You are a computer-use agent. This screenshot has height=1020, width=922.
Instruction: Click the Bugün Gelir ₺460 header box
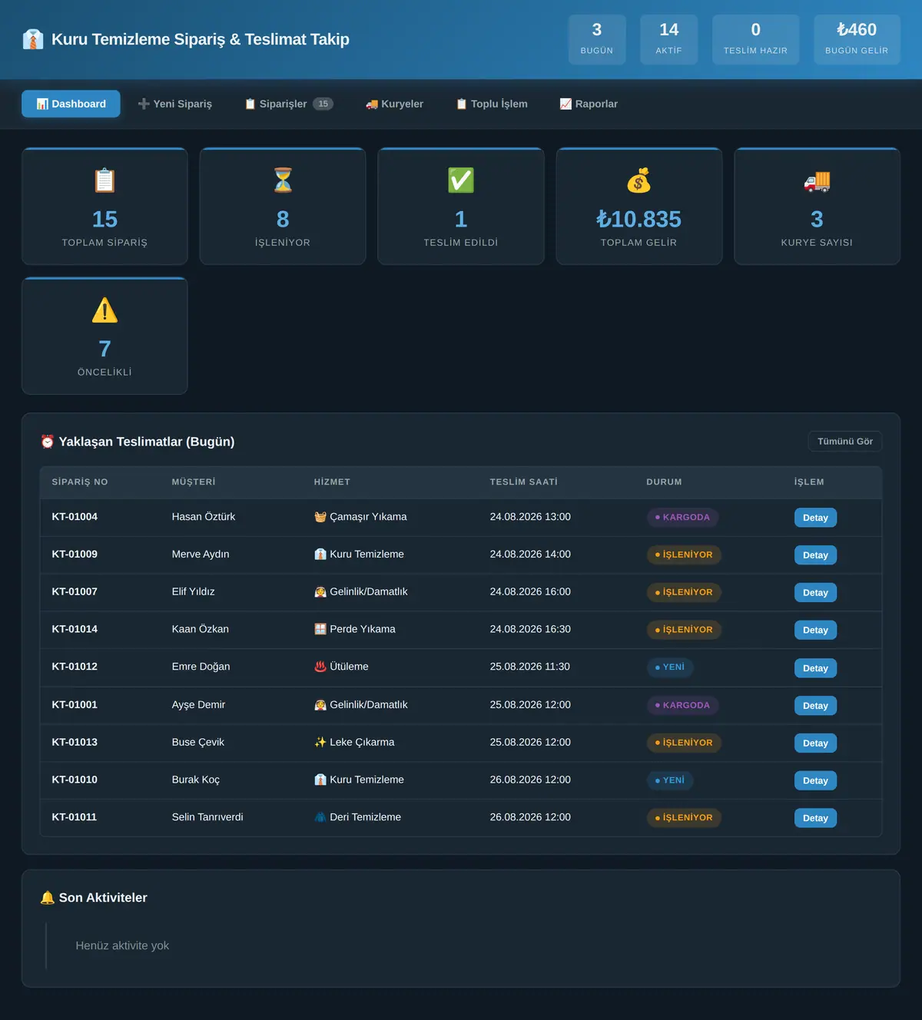pos(857,39)
